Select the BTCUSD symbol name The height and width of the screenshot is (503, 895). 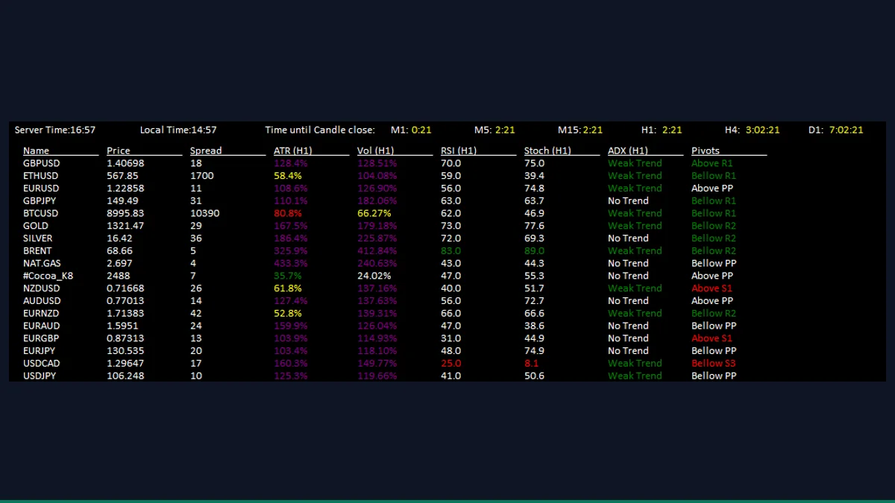point(40,213)
